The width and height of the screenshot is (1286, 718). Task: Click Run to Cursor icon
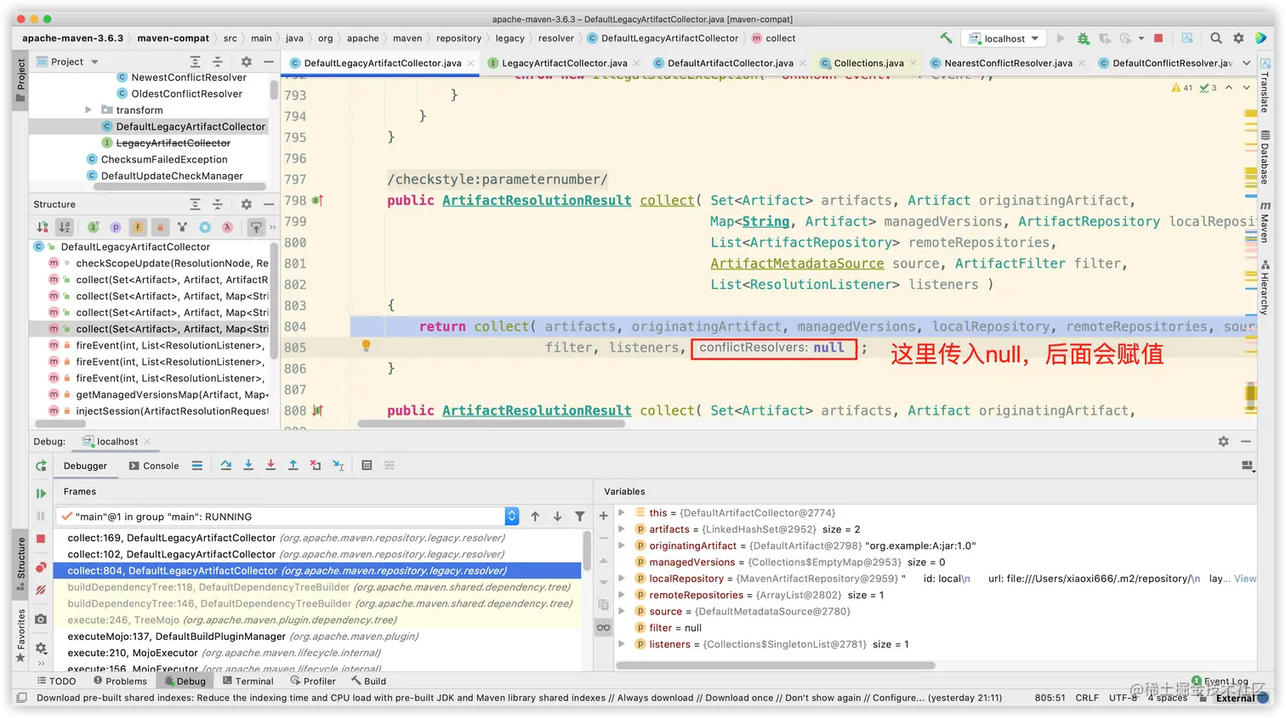[x=339, y=466]
